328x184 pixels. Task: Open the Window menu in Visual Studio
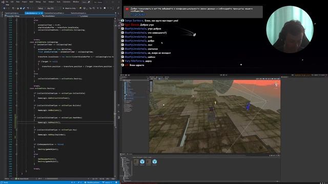click(76, 2)
